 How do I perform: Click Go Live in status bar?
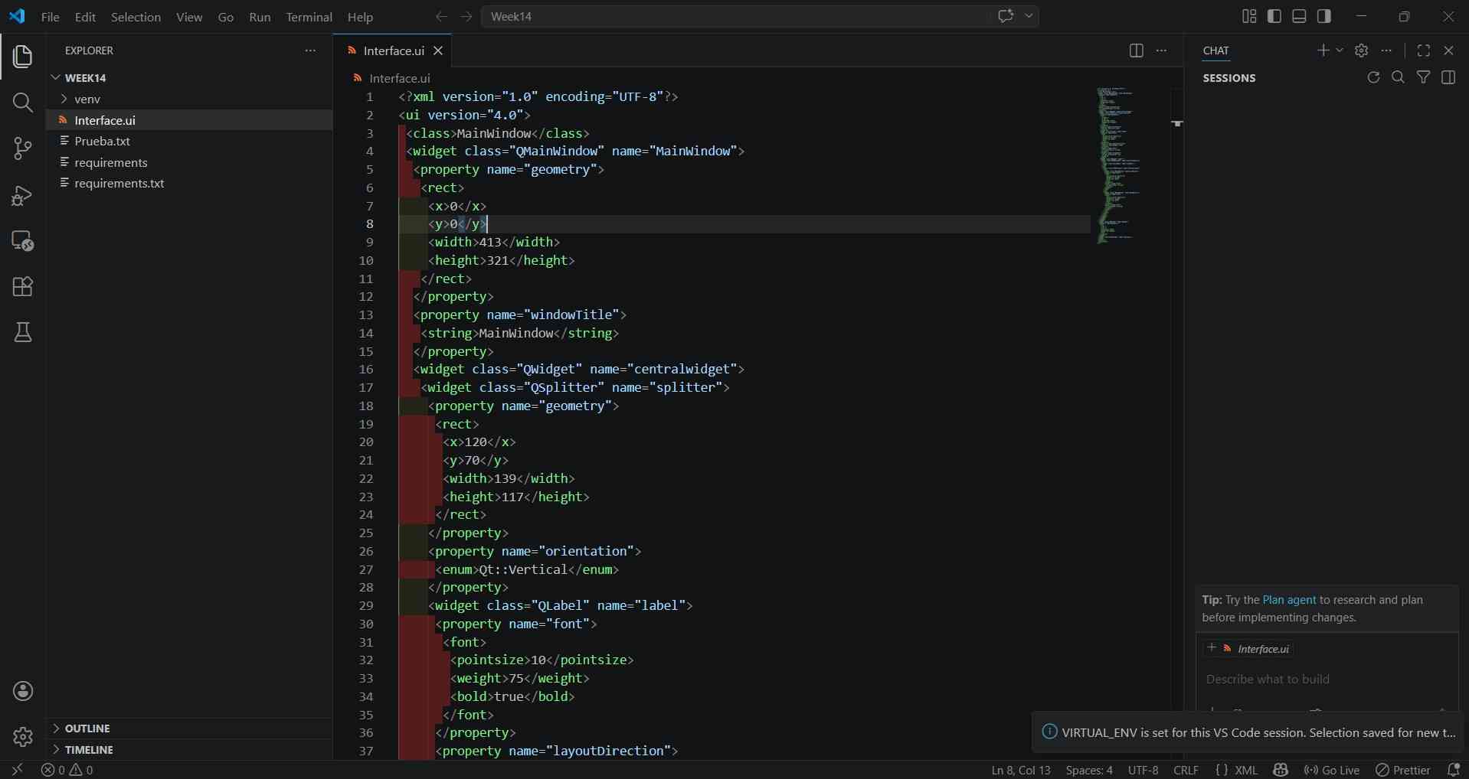pos(1332,770)
